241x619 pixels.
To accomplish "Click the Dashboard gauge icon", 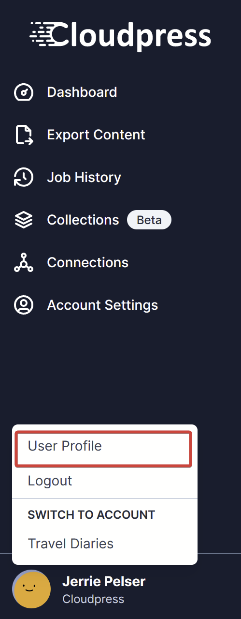I will pos(24,92).
